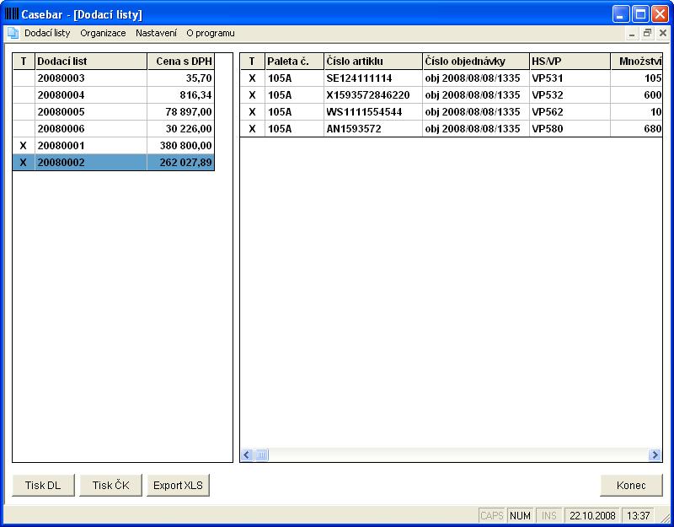This screenshot has height=527, width=674.
Task: Click price 30 226,00
Action: coord(189,129)
